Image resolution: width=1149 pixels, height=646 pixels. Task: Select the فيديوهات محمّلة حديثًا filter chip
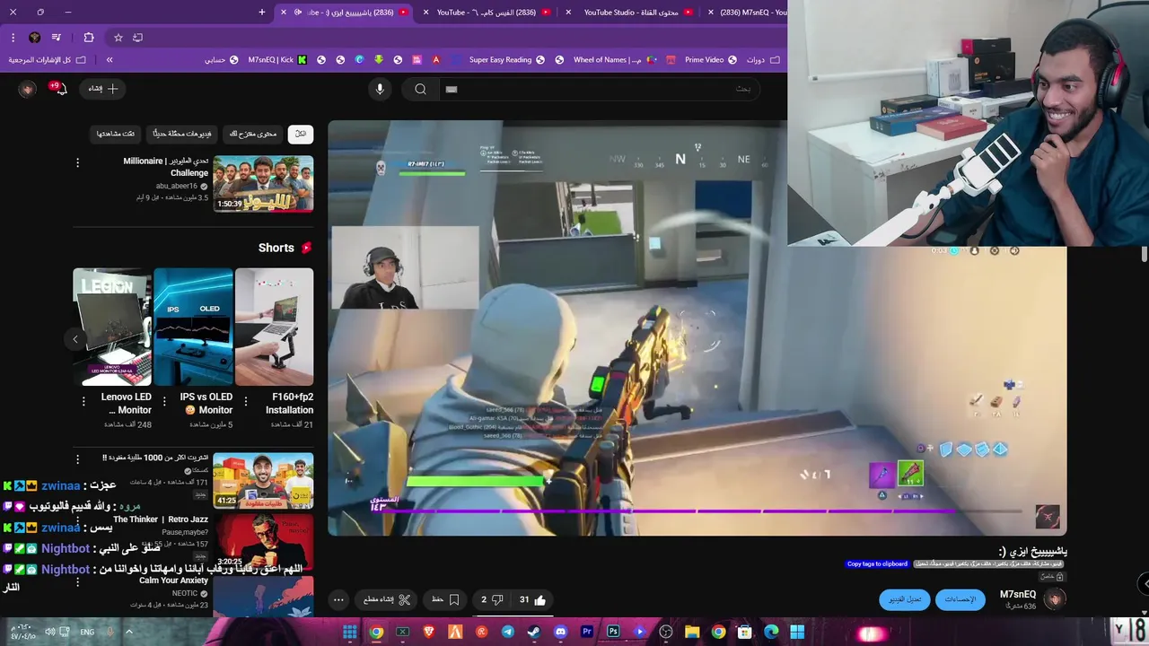point(182,134)
